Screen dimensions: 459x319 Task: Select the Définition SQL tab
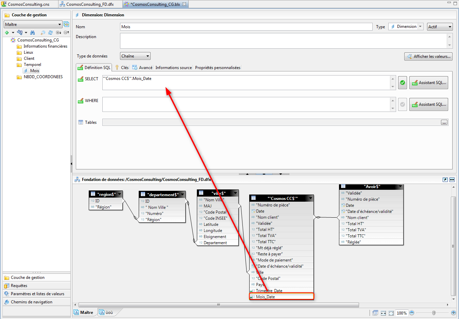[94, 67]
